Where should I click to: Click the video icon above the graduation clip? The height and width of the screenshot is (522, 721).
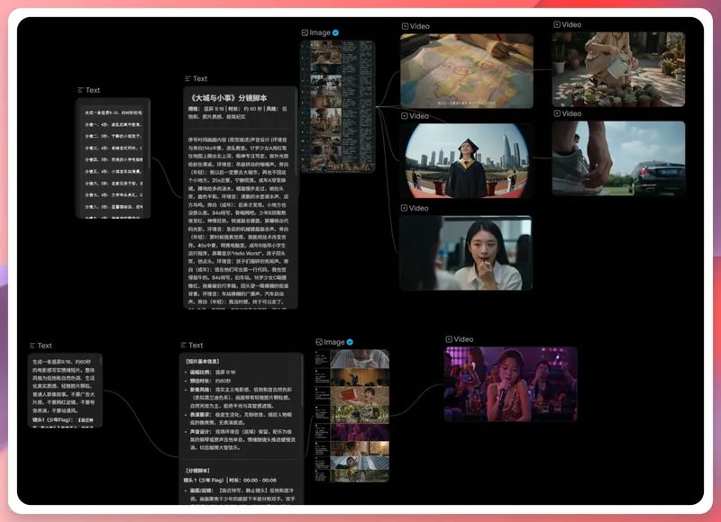click(405, 116)
